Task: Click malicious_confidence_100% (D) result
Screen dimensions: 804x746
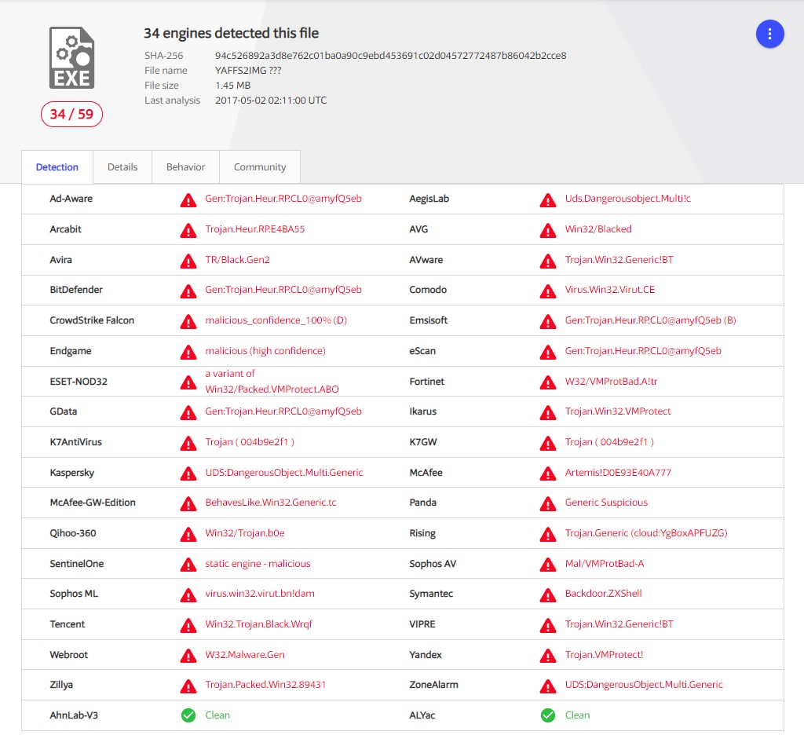Action: (x=276, y=320)
